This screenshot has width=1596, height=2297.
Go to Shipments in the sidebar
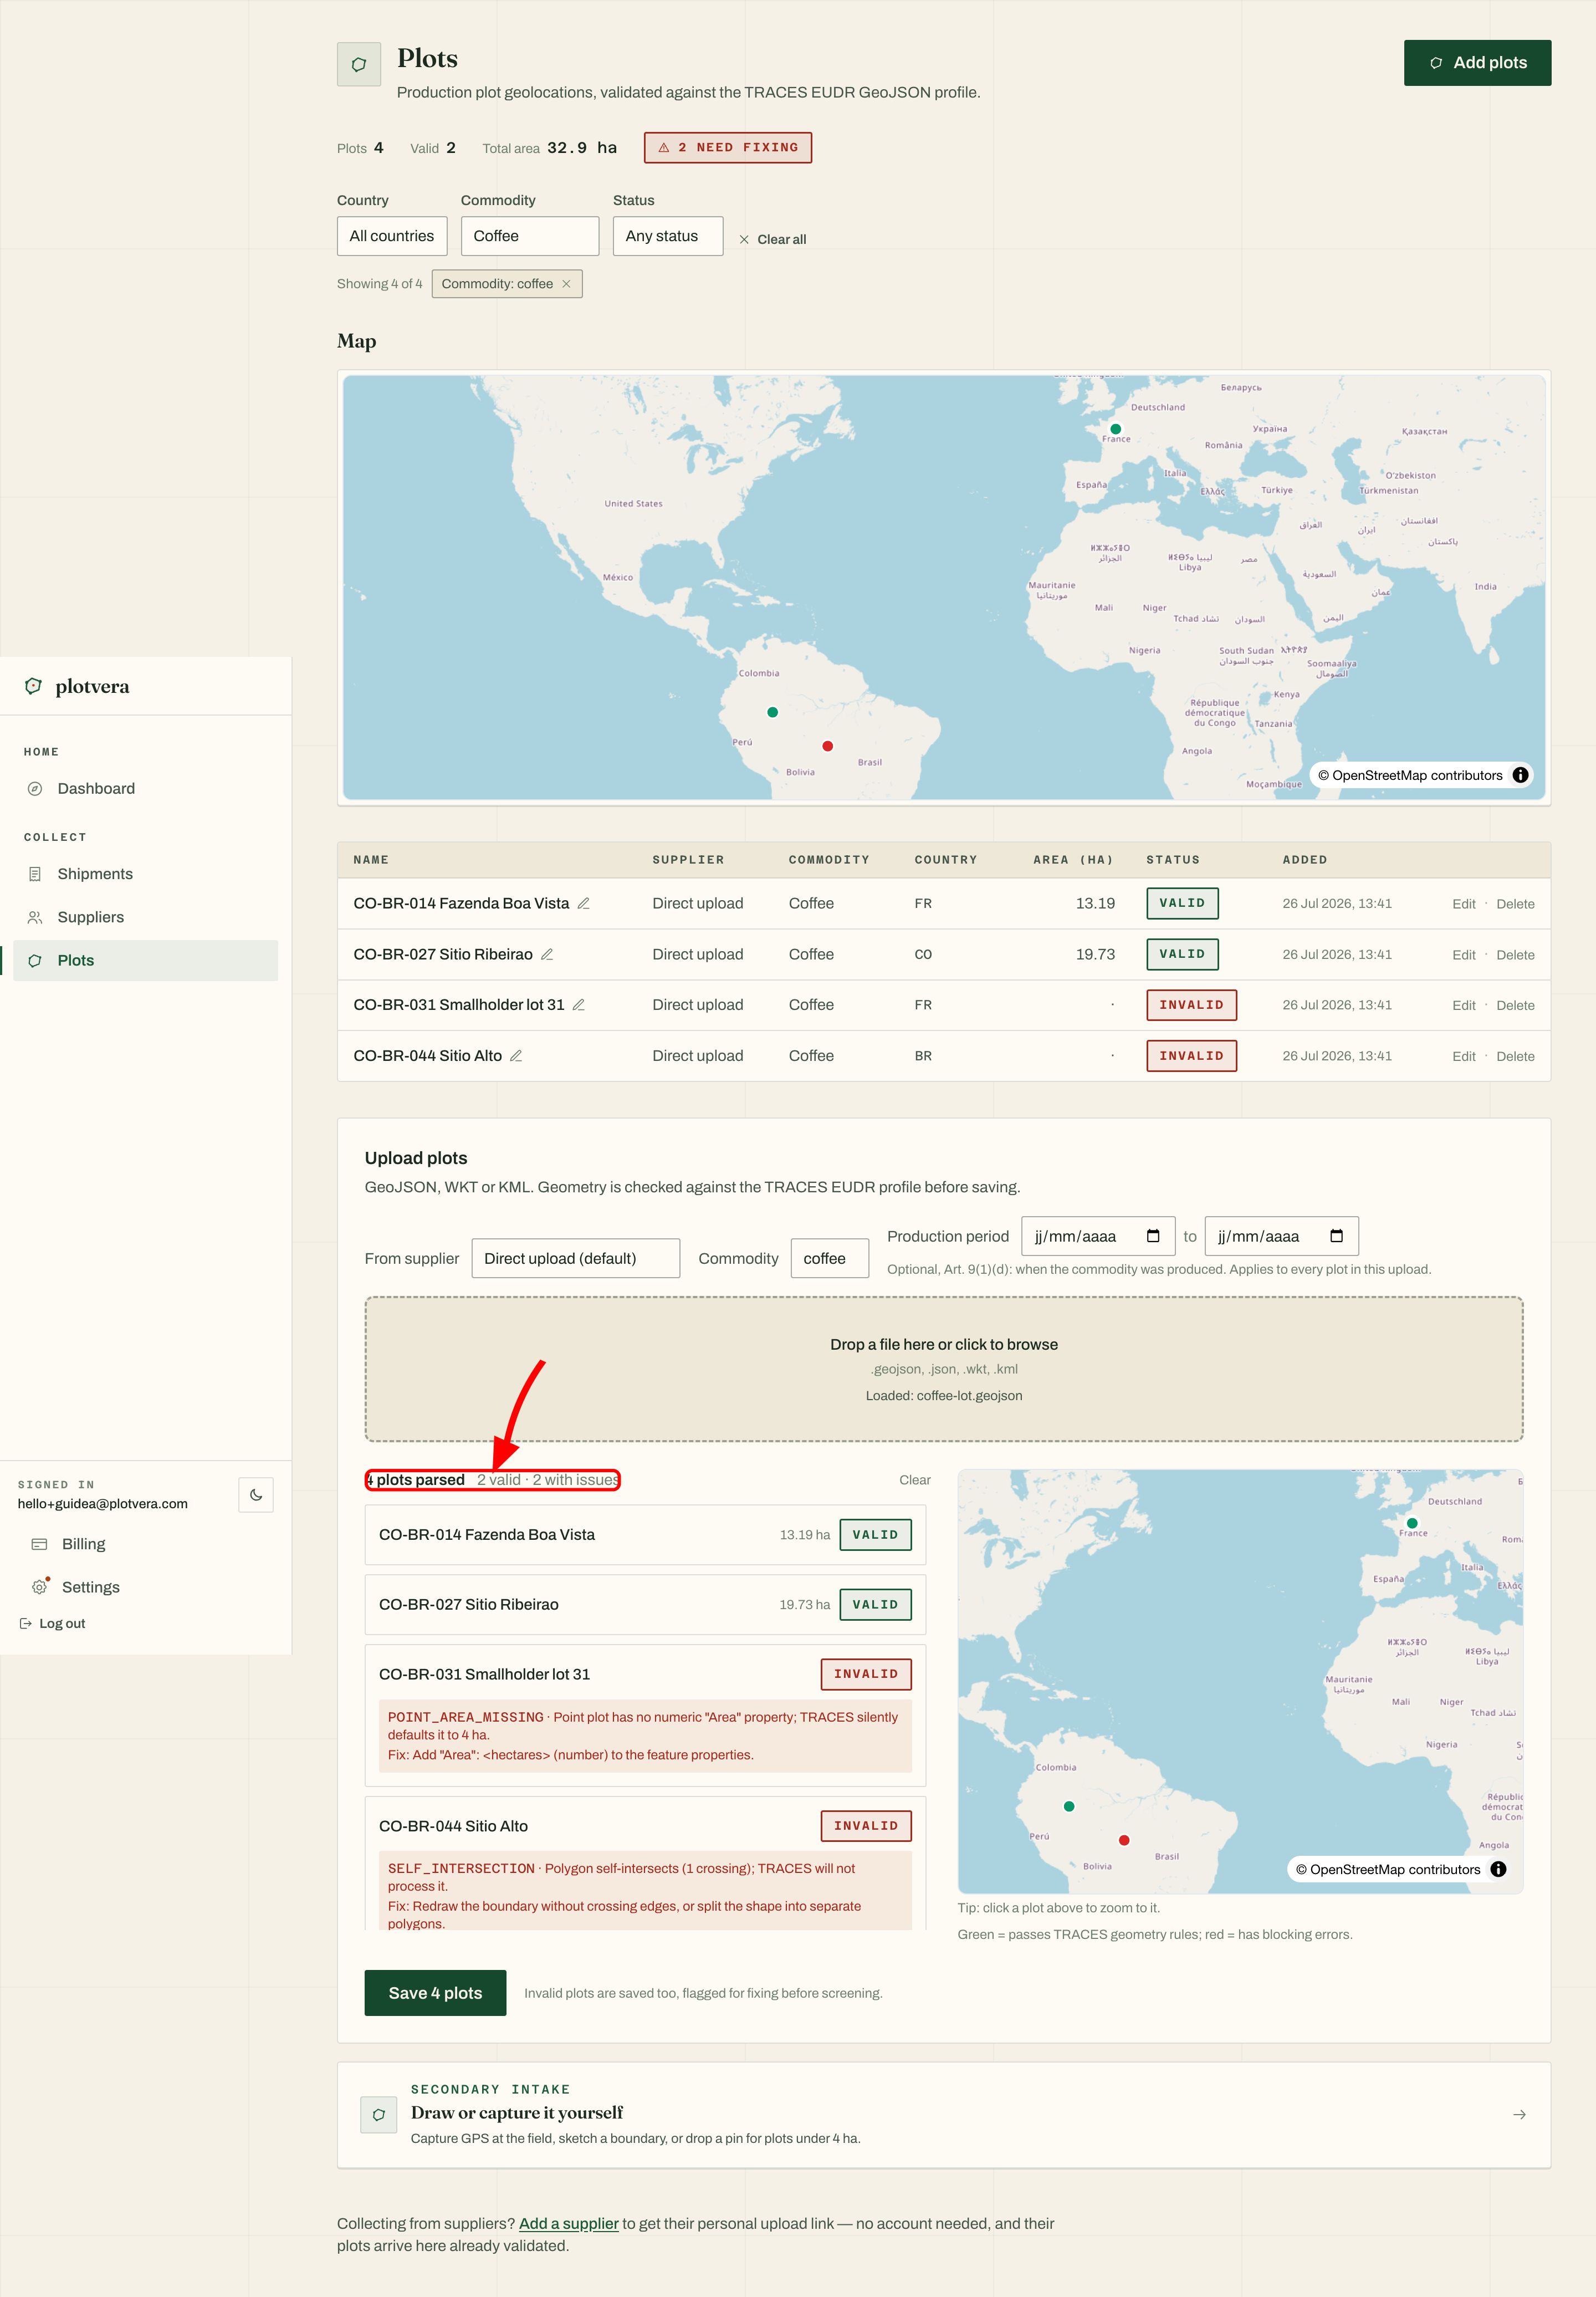[95, 874]
